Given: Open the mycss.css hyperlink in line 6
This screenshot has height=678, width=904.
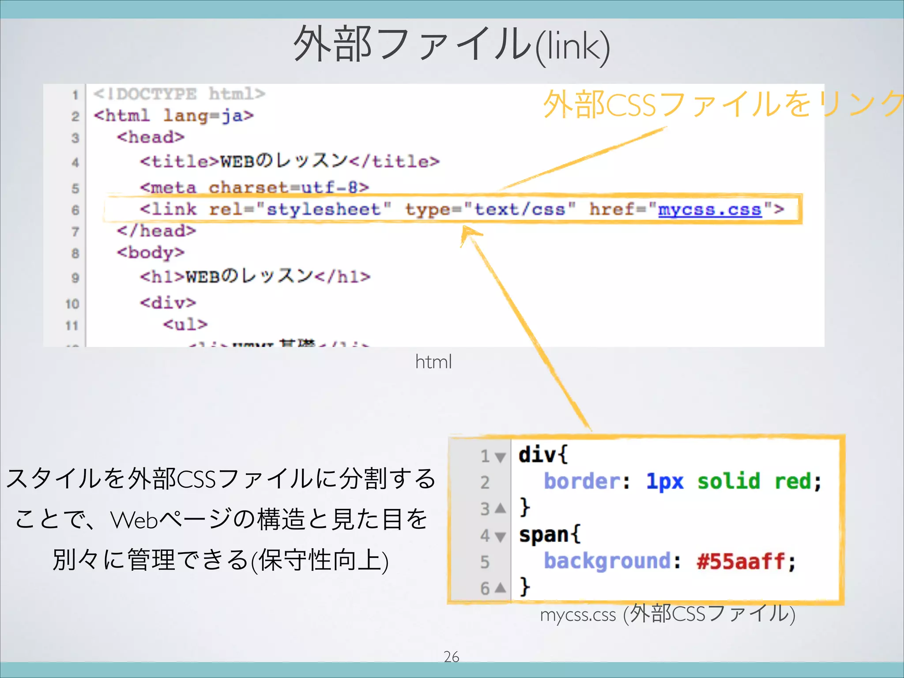Looking at the screenshot, I should point(710,209).
